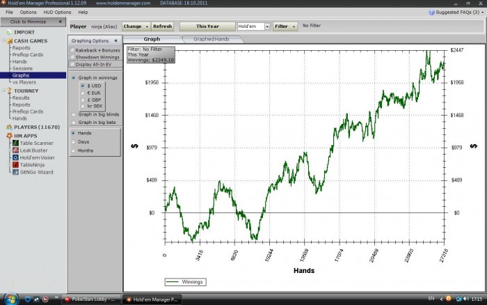Collapse the Graphing Options panel arrows
This screenshot has width=487, height=305.
(116, 40)
